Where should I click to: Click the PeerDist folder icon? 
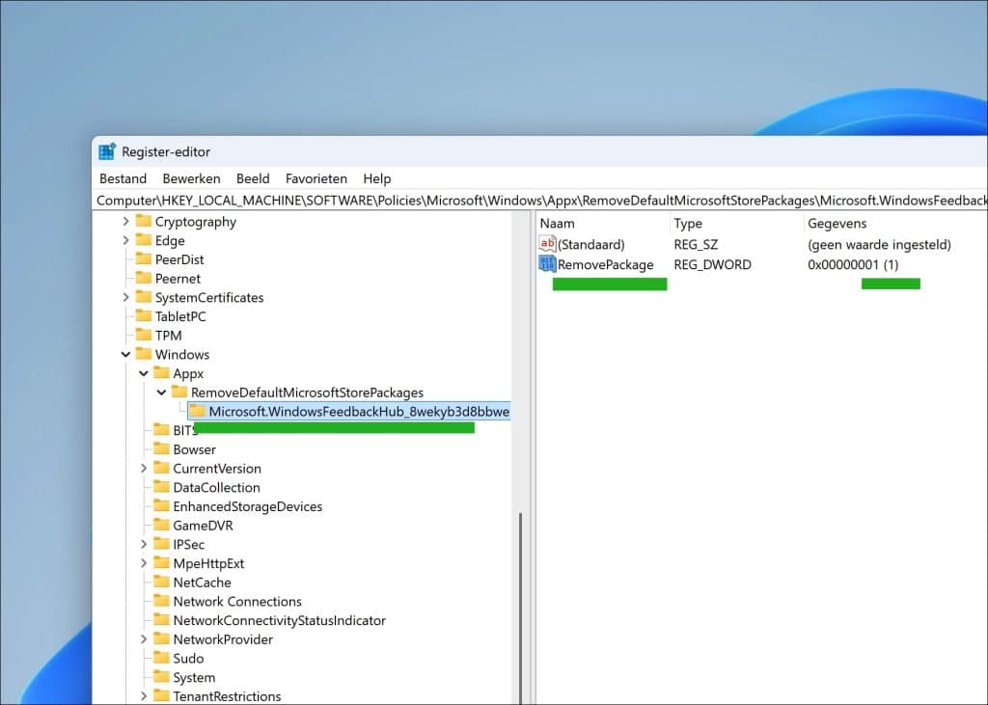click(144, 258)
